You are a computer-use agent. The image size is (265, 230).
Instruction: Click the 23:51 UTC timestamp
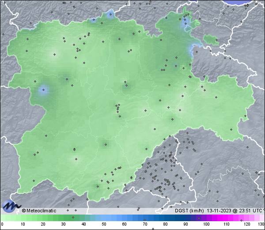[250, 211]
